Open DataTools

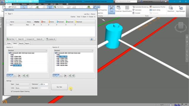tap(171, 9)
